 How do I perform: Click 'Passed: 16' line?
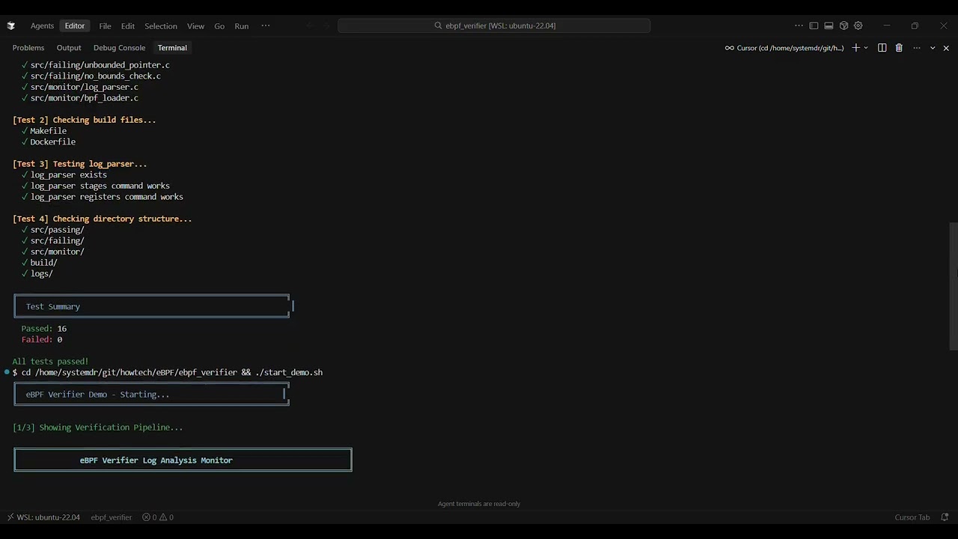44,329
